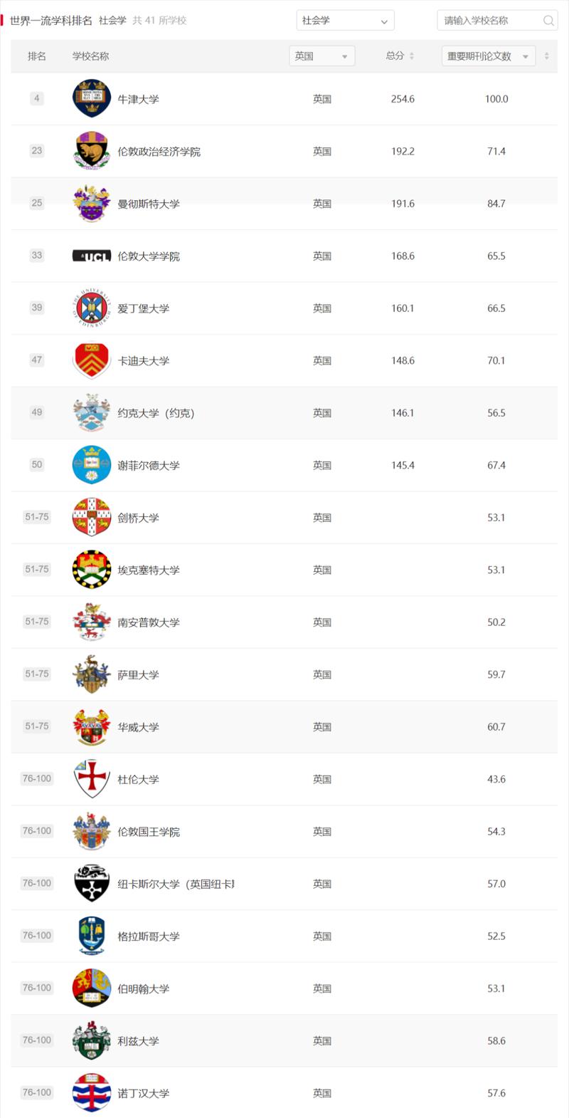Click the University of Edinburgh crest

(x=92, y=308)
